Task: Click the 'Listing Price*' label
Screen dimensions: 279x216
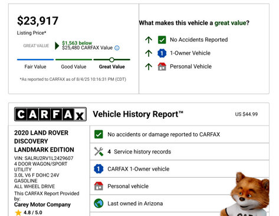Action: (31, 33)
